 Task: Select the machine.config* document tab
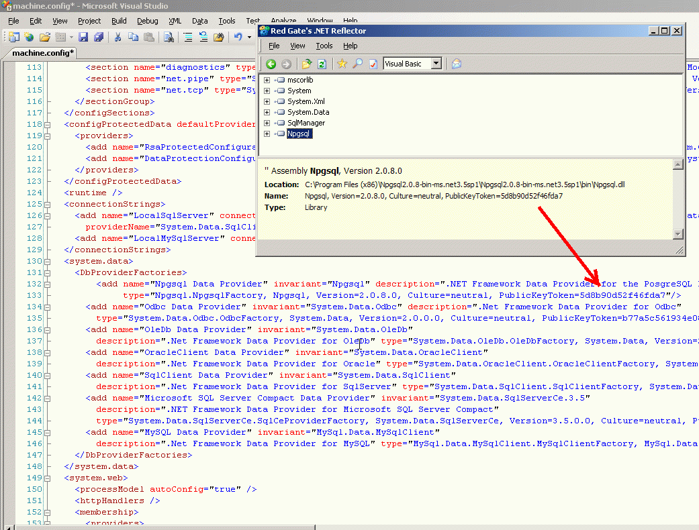click(43, 53)
